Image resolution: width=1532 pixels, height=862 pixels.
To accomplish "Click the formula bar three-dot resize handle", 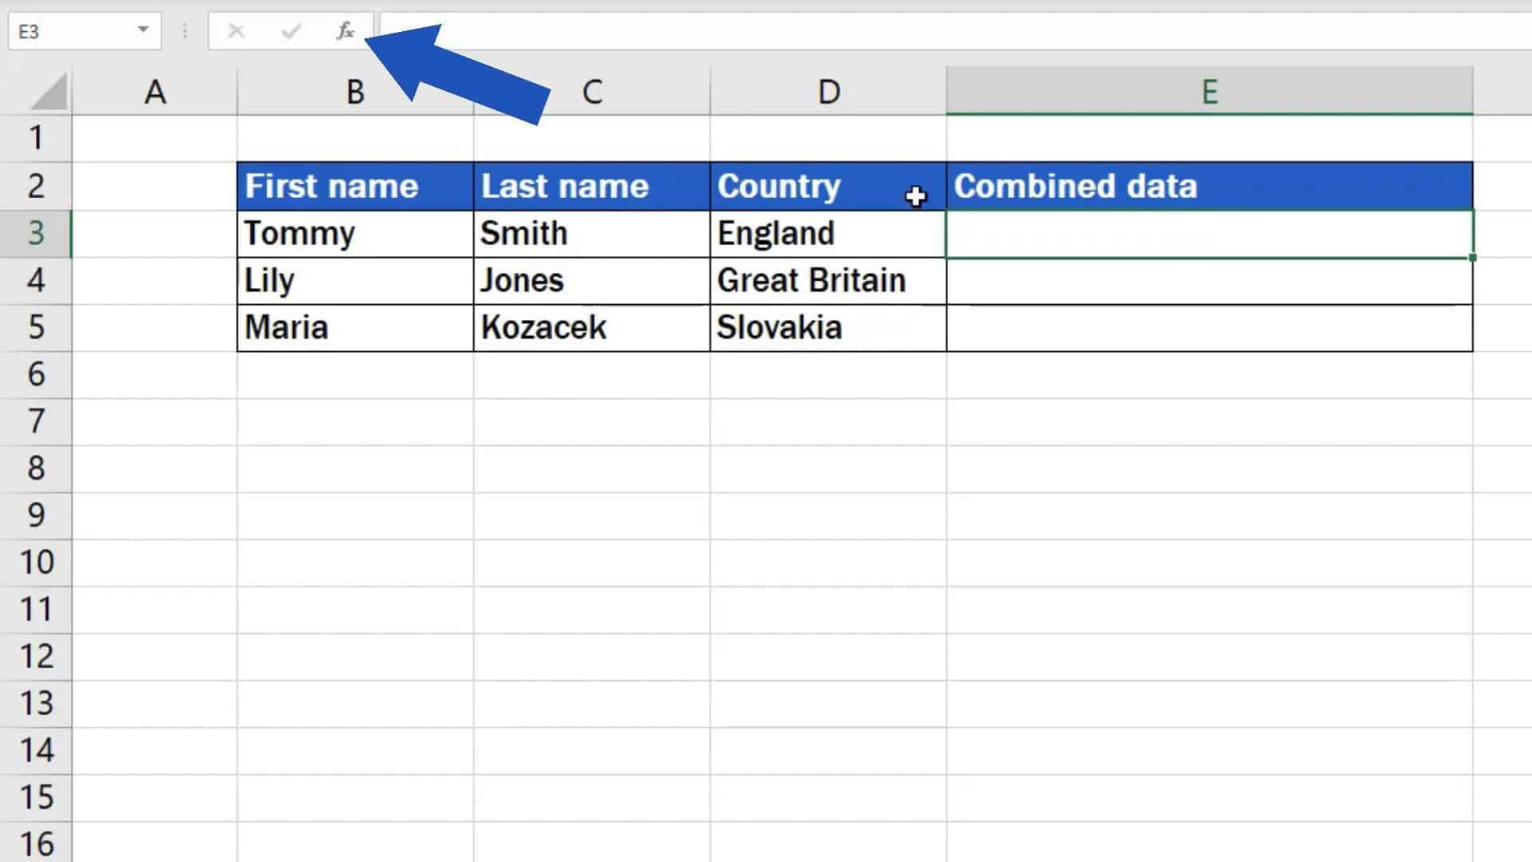I will 184,31.
